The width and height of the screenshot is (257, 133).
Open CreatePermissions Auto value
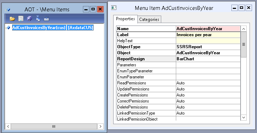point(208,95)
